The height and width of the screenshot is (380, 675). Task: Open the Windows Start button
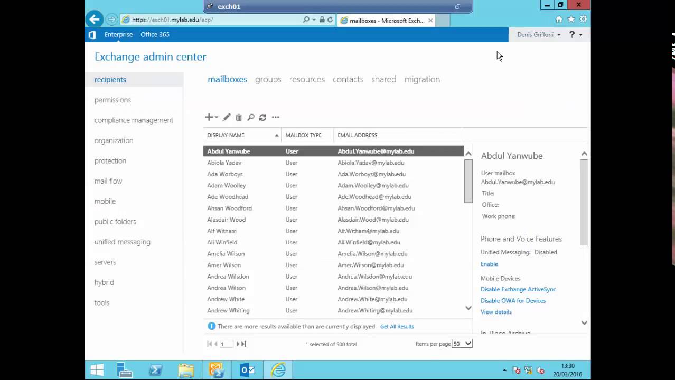(97, 370)
